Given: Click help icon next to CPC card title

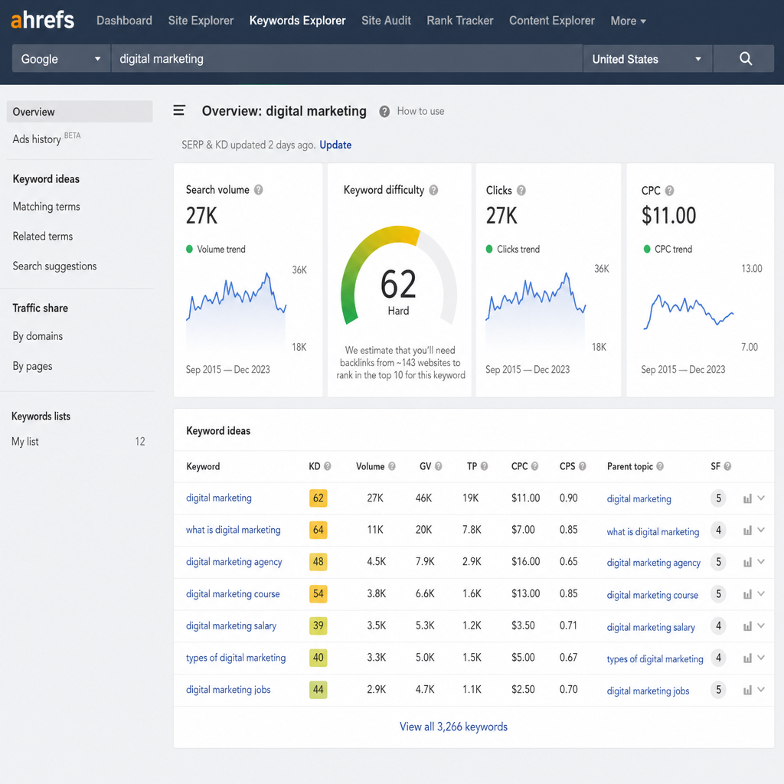Looking at the screenshot, I should click(669, 191).
